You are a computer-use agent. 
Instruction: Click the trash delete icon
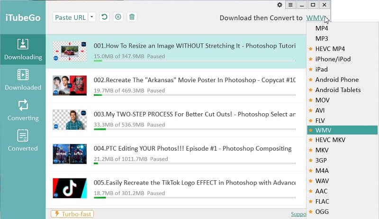(x=132, y=17)
